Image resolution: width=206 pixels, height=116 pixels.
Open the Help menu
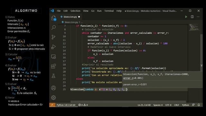click(x=119, y=11)
